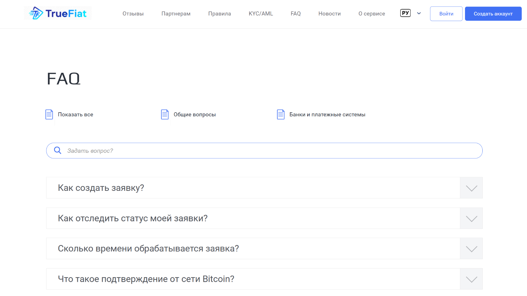Select the Общие вопросы category filter
This screenshot has height=296, width=527.
tap(195, 114)
